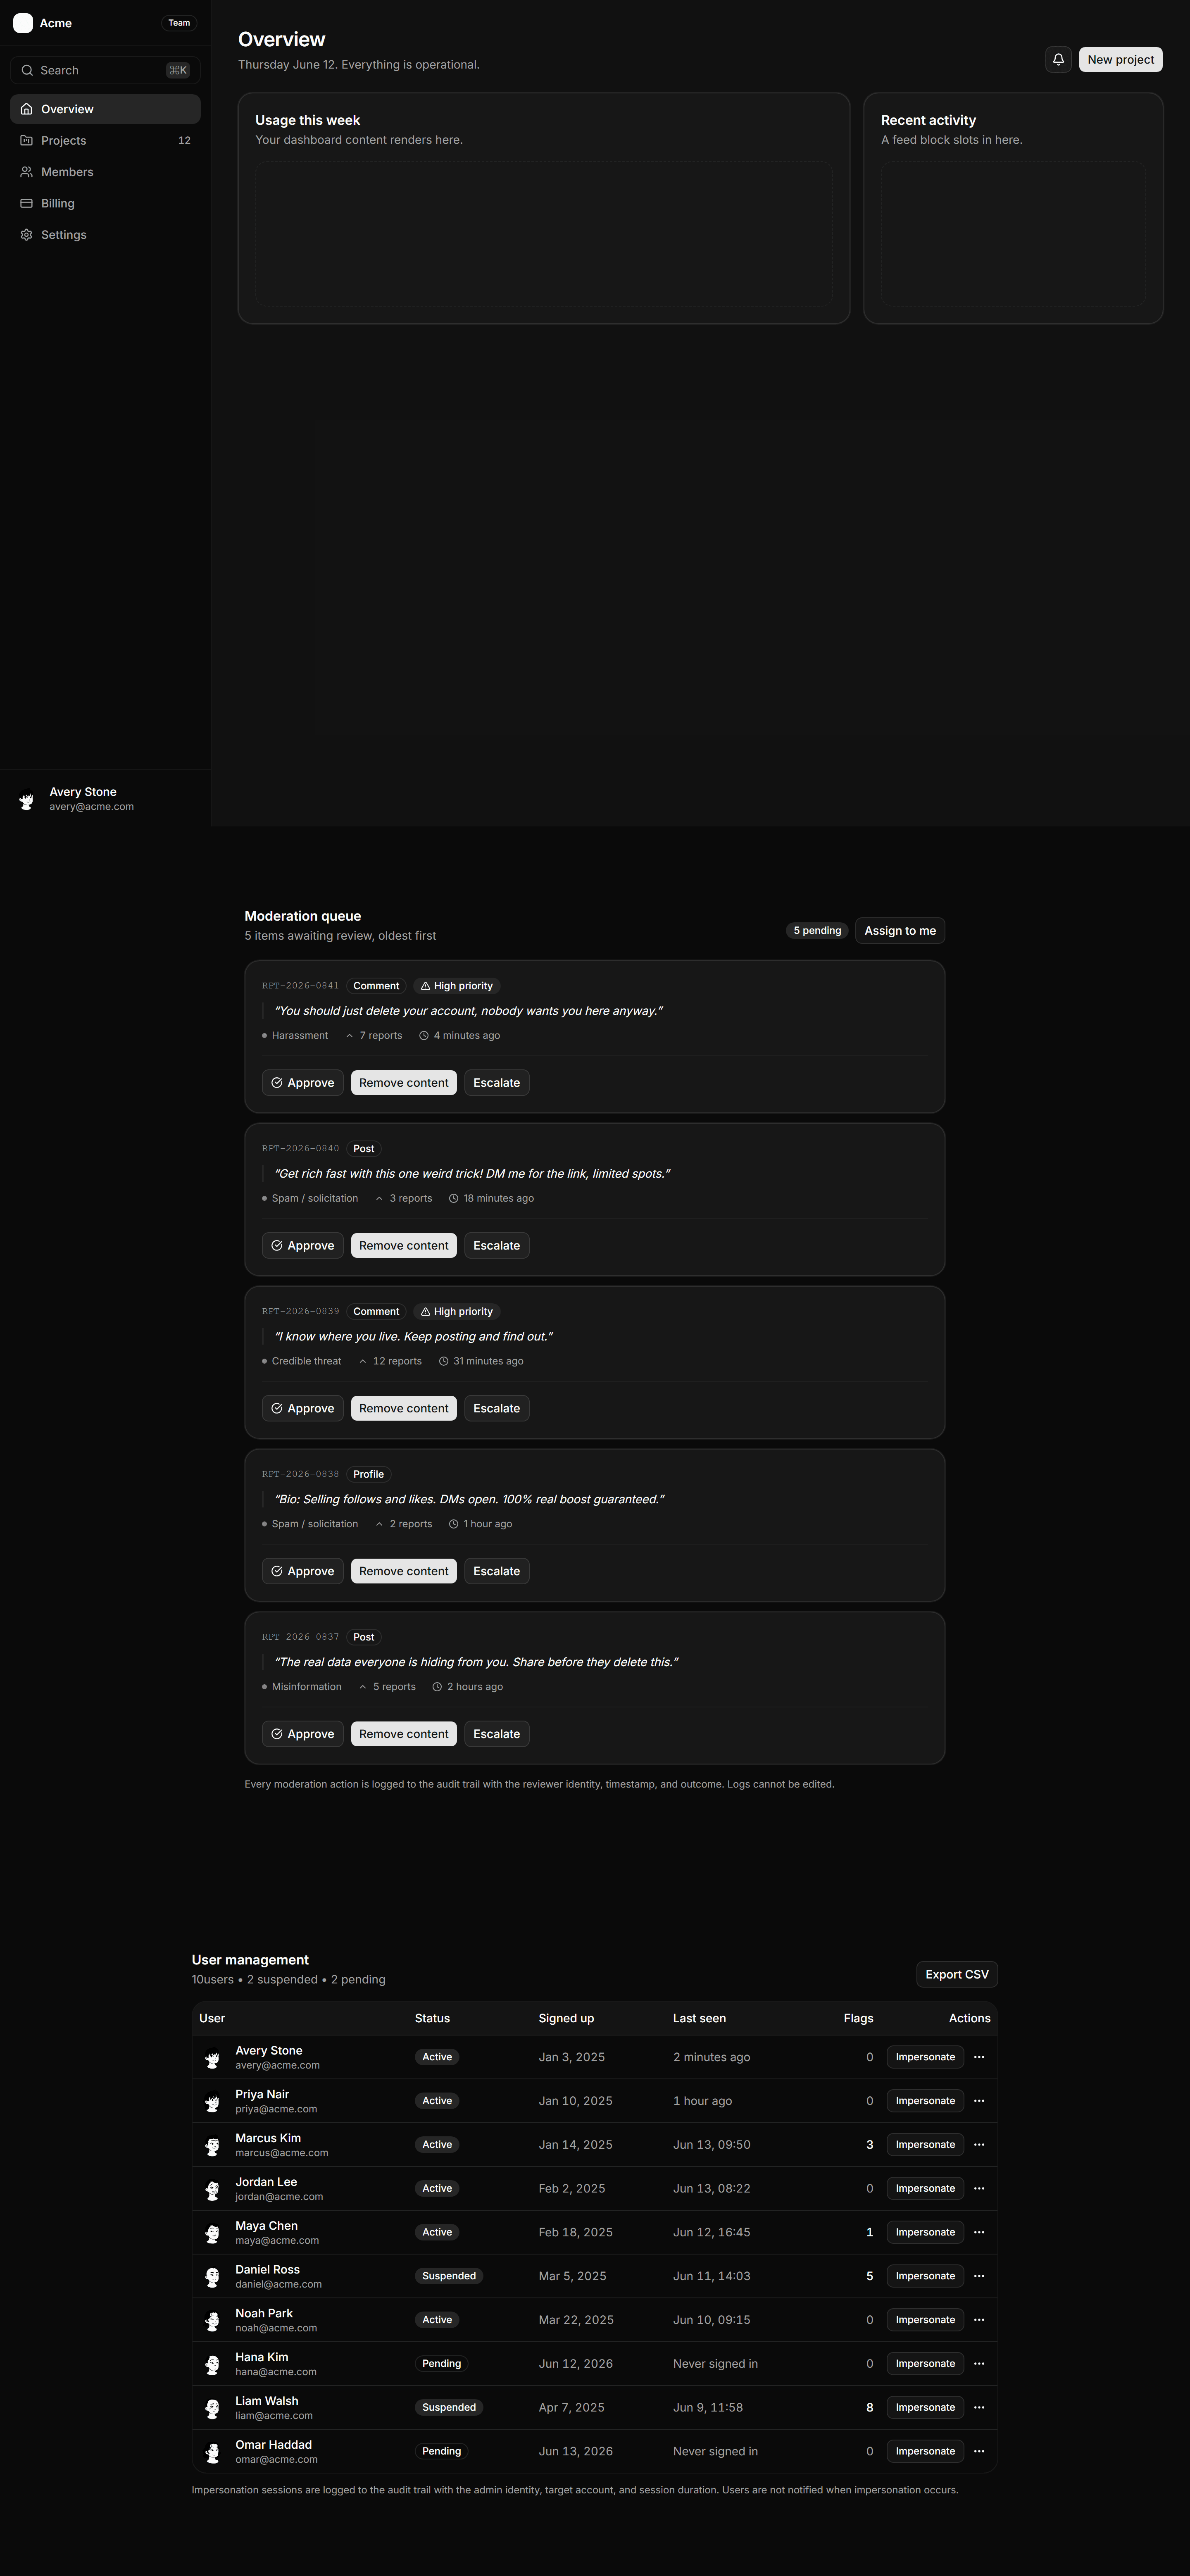Click the Usage this week card
Image resolution: width=1190 pixels, height=2576 pixels.
(544, 208)
